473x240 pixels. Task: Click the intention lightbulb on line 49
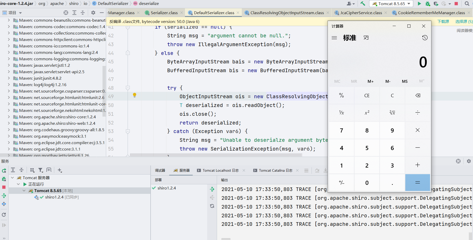tap(135, 95)
